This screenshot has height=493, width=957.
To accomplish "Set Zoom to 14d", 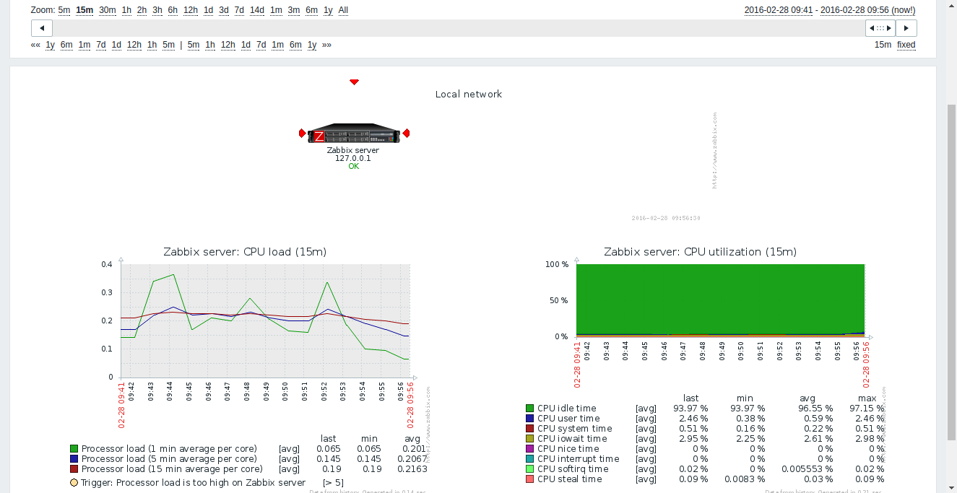I will [257, 10].
